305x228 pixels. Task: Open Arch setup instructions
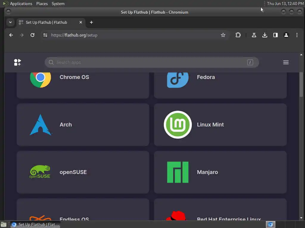[x=83, y=125]
